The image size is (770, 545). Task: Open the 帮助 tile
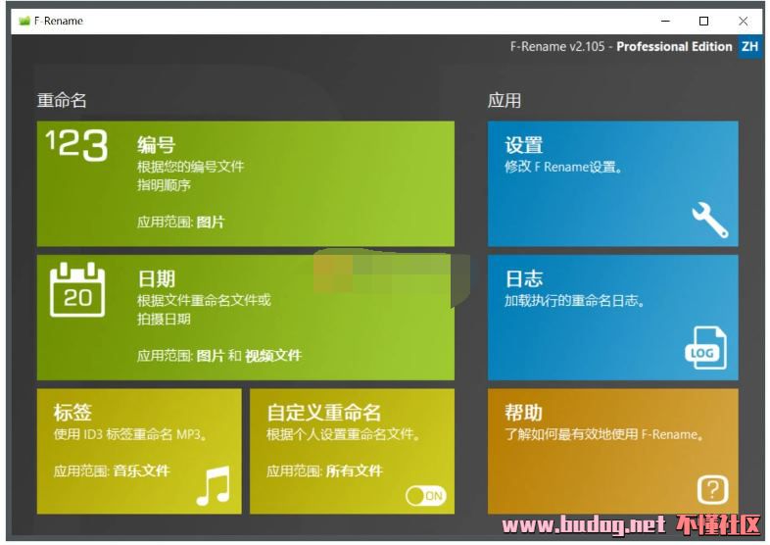pyautogui.click(x=613, y=451)
